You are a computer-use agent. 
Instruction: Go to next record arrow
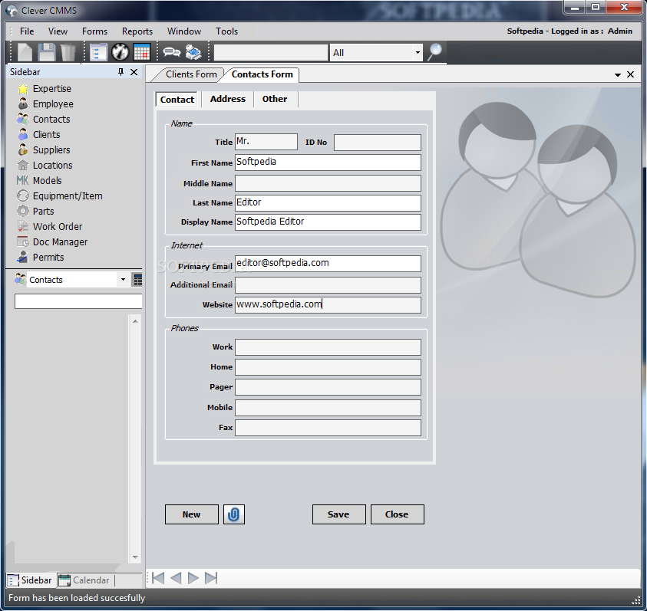193,577
